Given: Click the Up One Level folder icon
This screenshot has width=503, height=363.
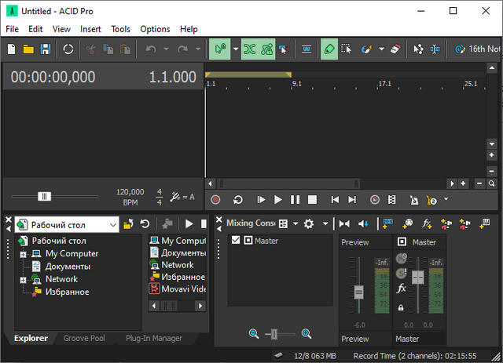Looking at the screenshot, I should point(130,224).
